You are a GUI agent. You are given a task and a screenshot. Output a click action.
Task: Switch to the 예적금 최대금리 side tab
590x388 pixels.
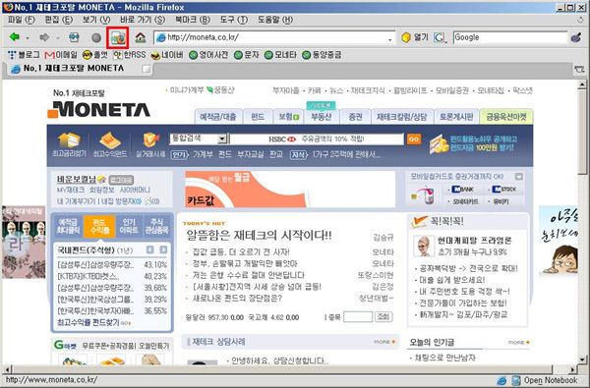point(68,226)
